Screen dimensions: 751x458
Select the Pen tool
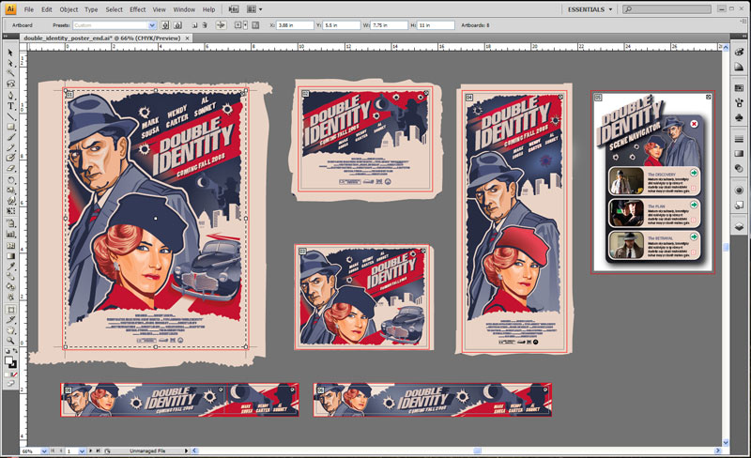point(10,95)
